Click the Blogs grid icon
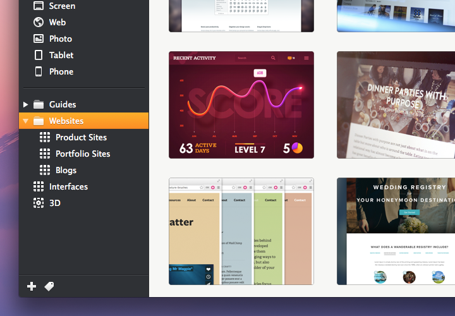 45,170
